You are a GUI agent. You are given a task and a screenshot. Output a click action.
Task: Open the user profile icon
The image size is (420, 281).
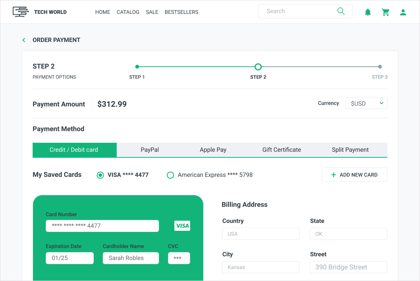pyautogui.click(x=403, y=12)
